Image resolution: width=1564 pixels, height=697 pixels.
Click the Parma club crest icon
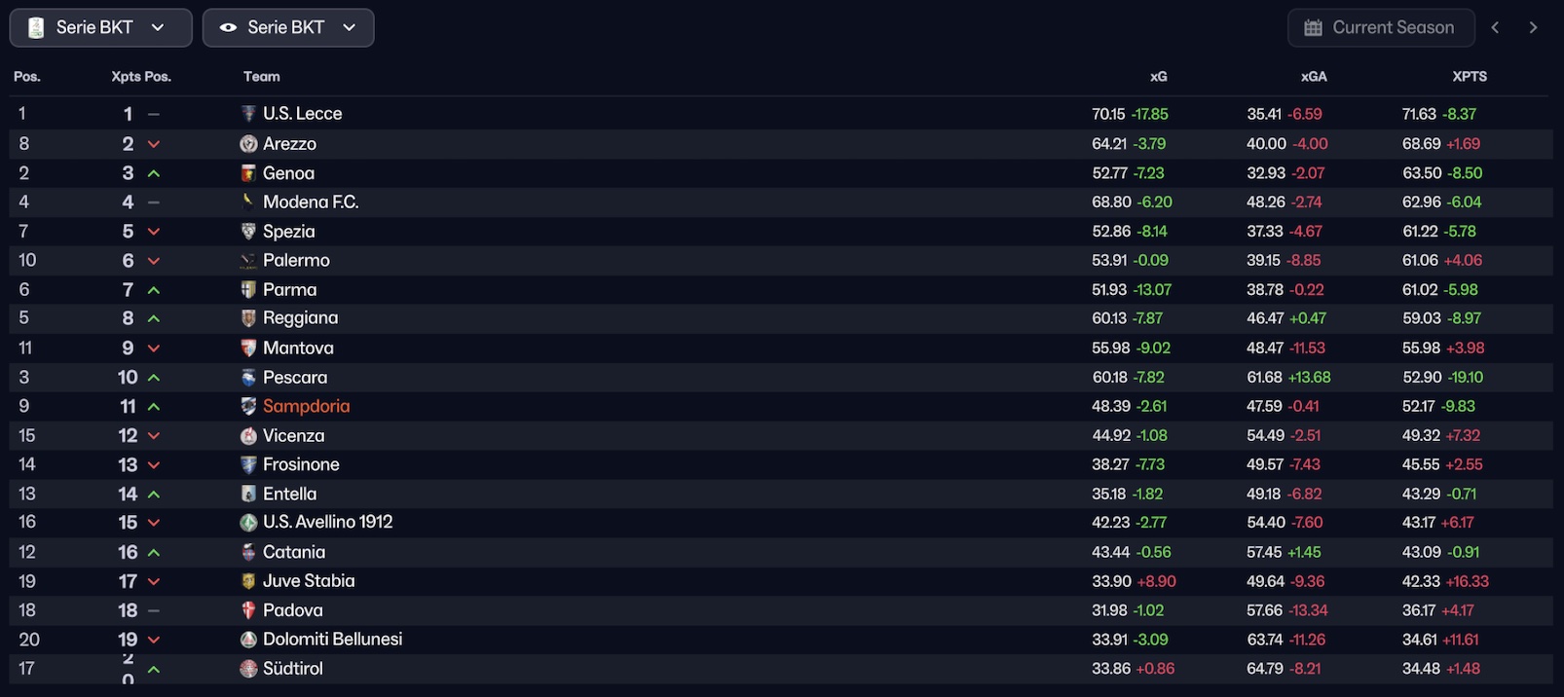248,290
